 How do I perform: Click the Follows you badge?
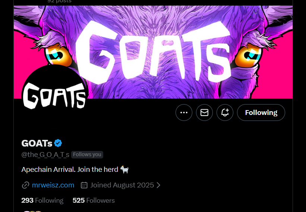pyautogui.click(x=87, y=154)
